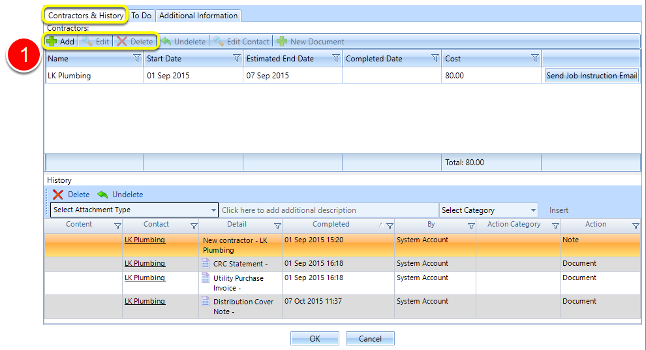Filter history by Detail column
The width and height of the screenshot is (646, 350).
(x=278, y=225)
